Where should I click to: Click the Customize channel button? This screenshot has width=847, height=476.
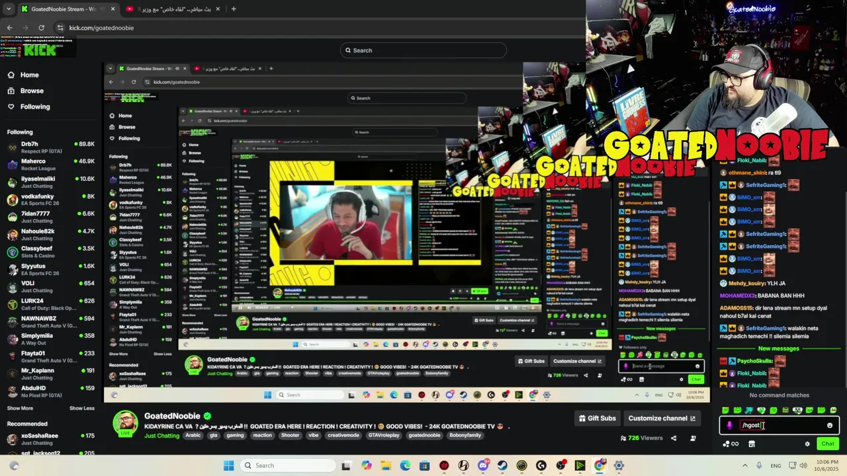pos(662,418)
